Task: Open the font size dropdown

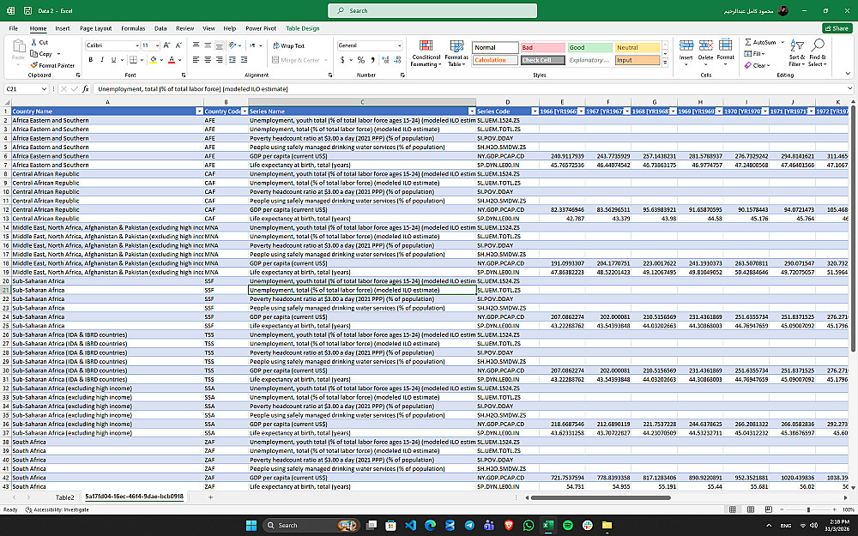Action: tap(158, 45)
